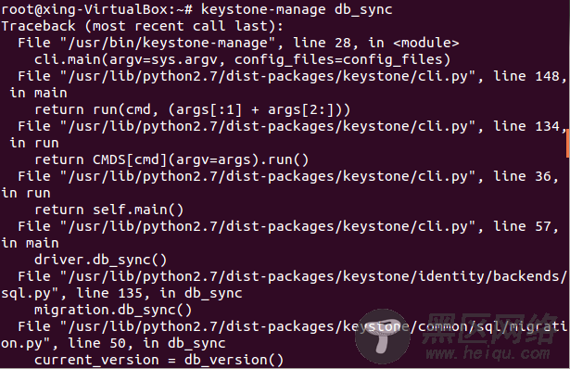Click the 'driver.db_sync()' line

(x=101, y=260)
